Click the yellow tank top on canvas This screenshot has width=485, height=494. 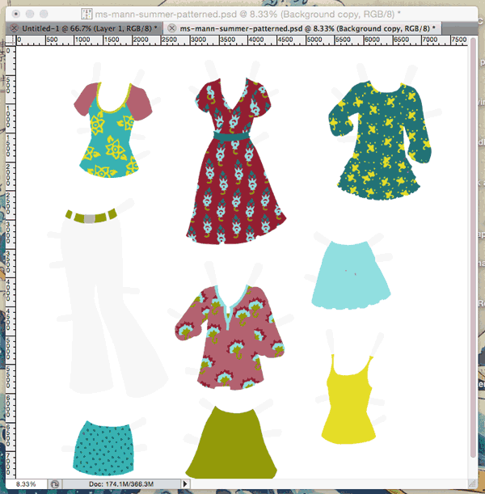coord(348,399)
